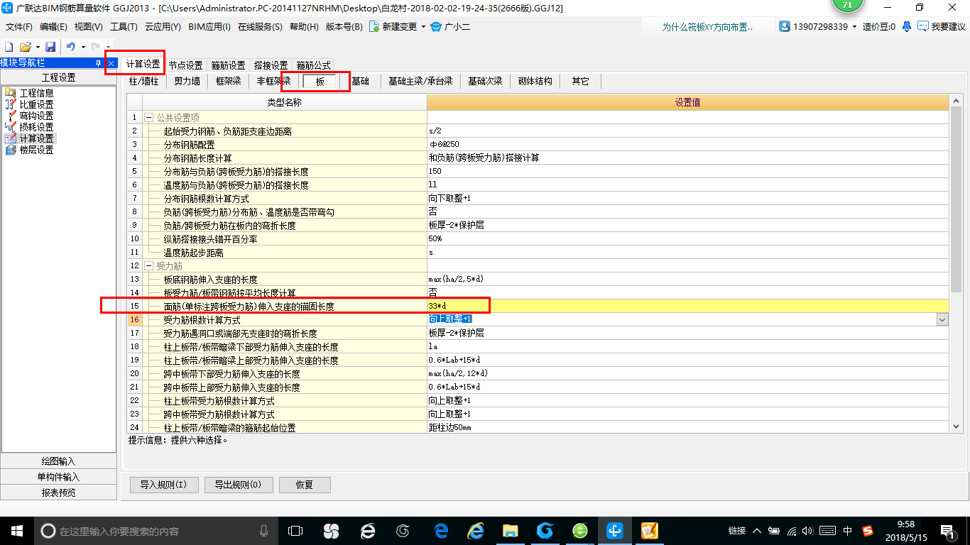
Task: Switch to 箍筋公式 tab
Action: coord(313,65)
